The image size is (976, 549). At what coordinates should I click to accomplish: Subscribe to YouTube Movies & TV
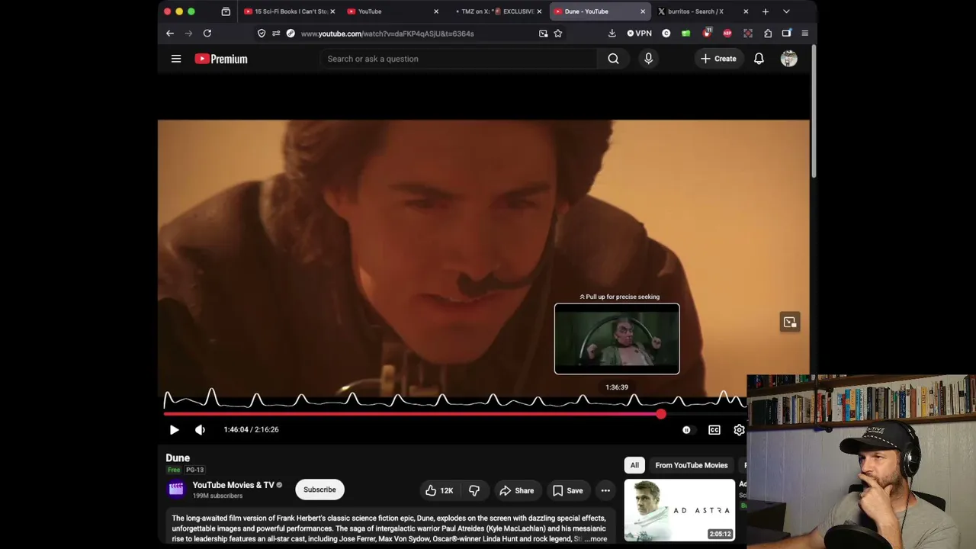coord(319,490)
